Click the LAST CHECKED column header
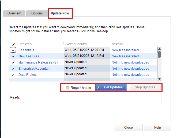 pyautogui.click(x=76, y=44)
